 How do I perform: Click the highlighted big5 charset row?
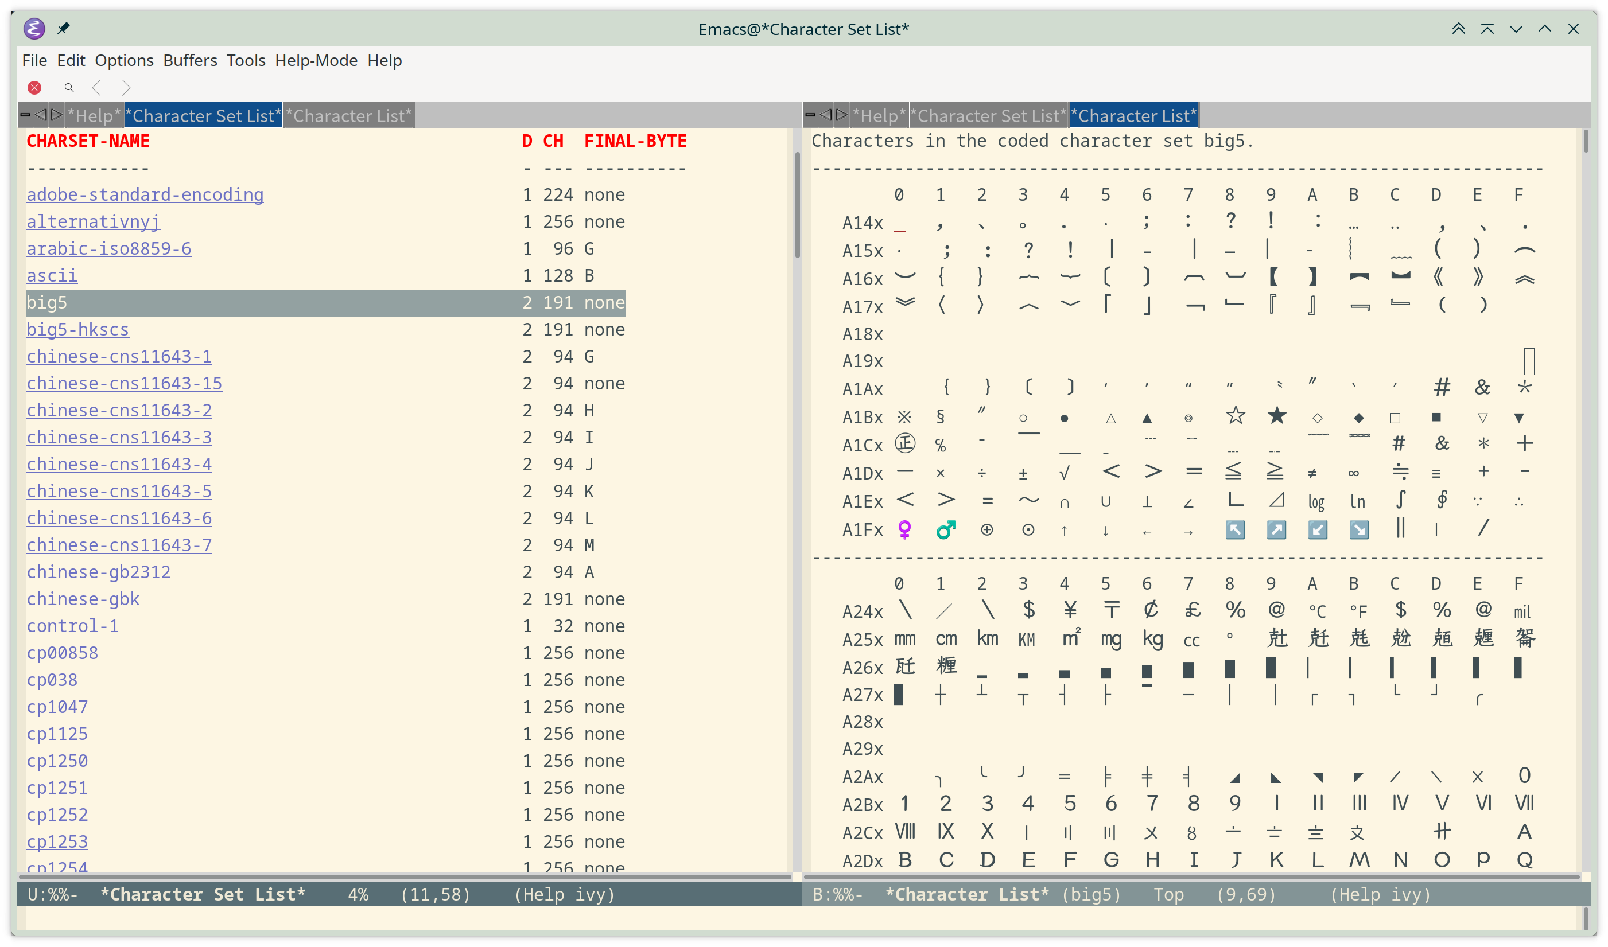pyautogui.click(x=325, y=302)
